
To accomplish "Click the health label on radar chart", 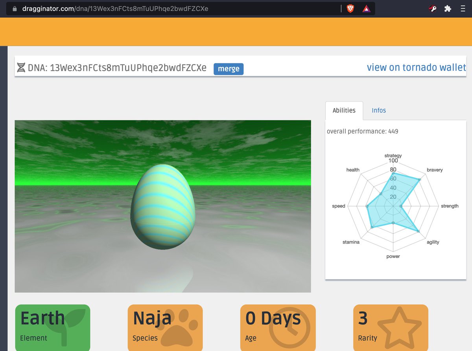I will click(353, 170).
